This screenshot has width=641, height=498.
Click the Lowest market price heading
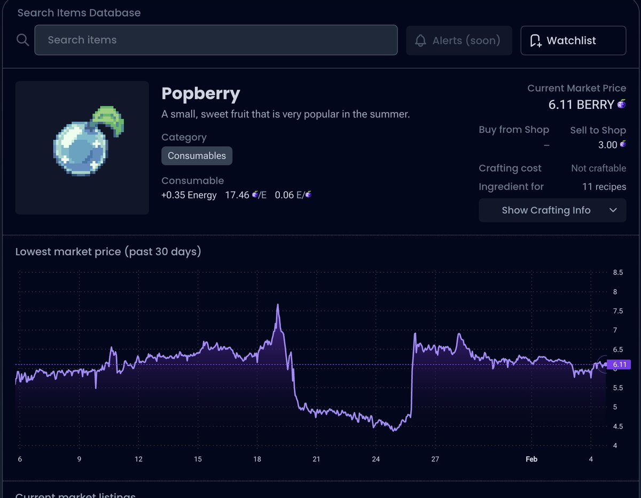pyautogui.click(x=108, y=251)
